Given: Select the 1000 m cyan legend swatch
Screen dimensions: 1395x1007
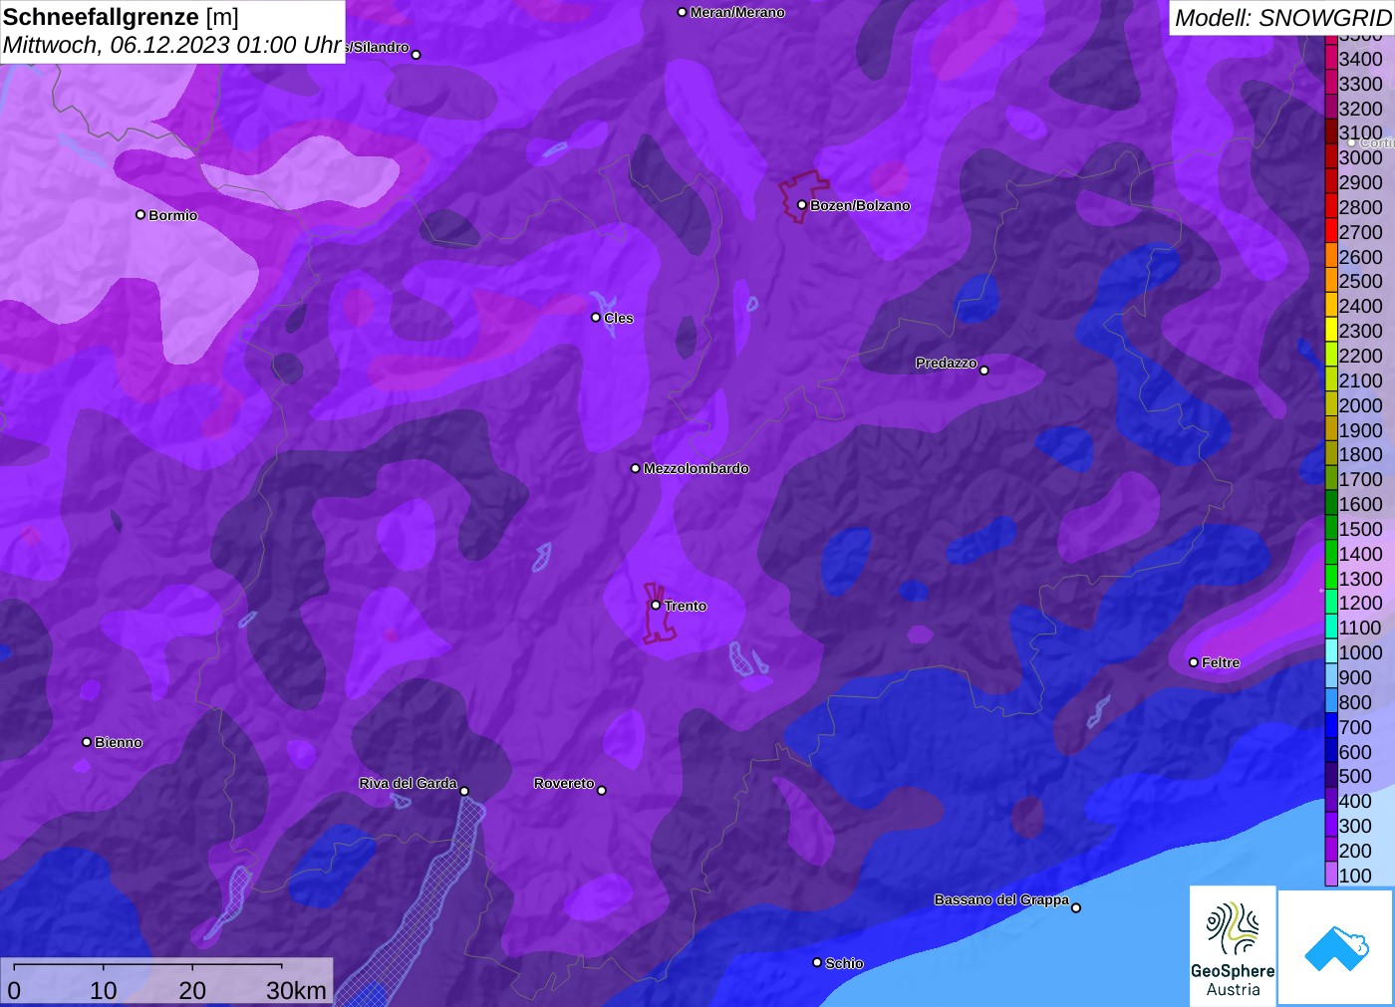Looking at the screenshot, I should click(1331, 651).
